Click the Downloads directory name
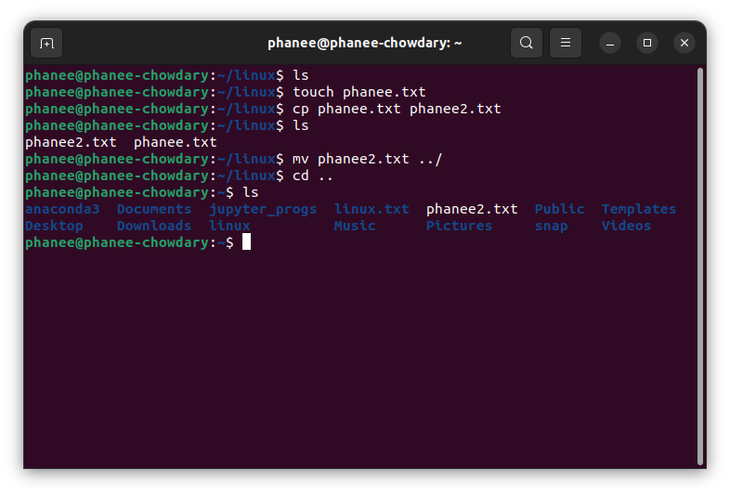The image size is (730, 495). [154, 226]
